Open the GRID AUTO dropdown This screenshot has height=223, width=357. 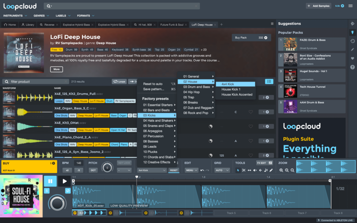(x=219, y=170)
